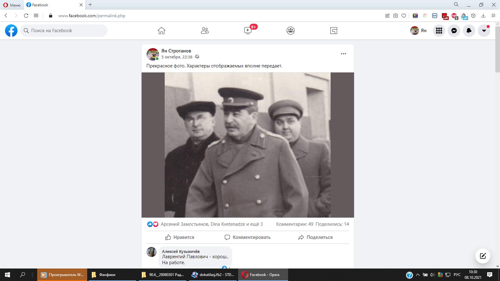Open the Friends icon in the top navigation
Viewport: 500px width, 281px height.
(x=205, y=31)
